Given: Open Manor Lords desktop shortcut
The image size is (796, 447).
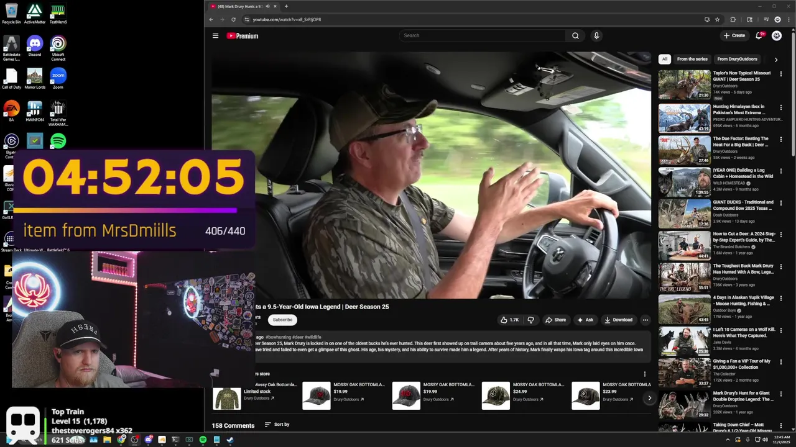Looking at the screenshot, I should coord(35,79).
